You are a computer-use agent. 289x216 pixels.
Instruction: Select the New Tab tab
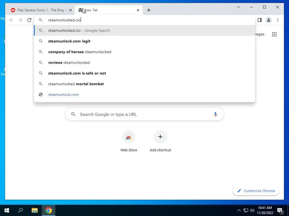point(109,10)
